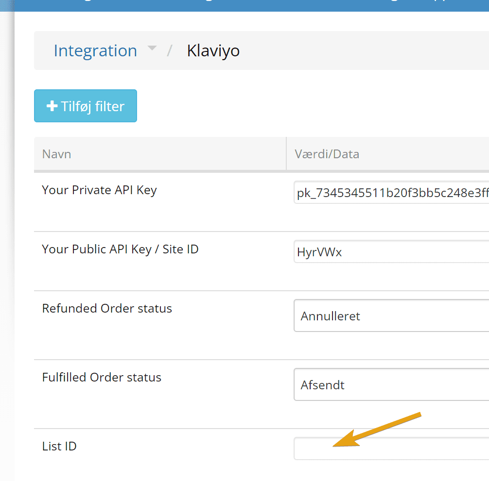Click the Refunded Order status label
Image resolution: width=489 pixels, height=481 pixels.
tap(107, 309)
